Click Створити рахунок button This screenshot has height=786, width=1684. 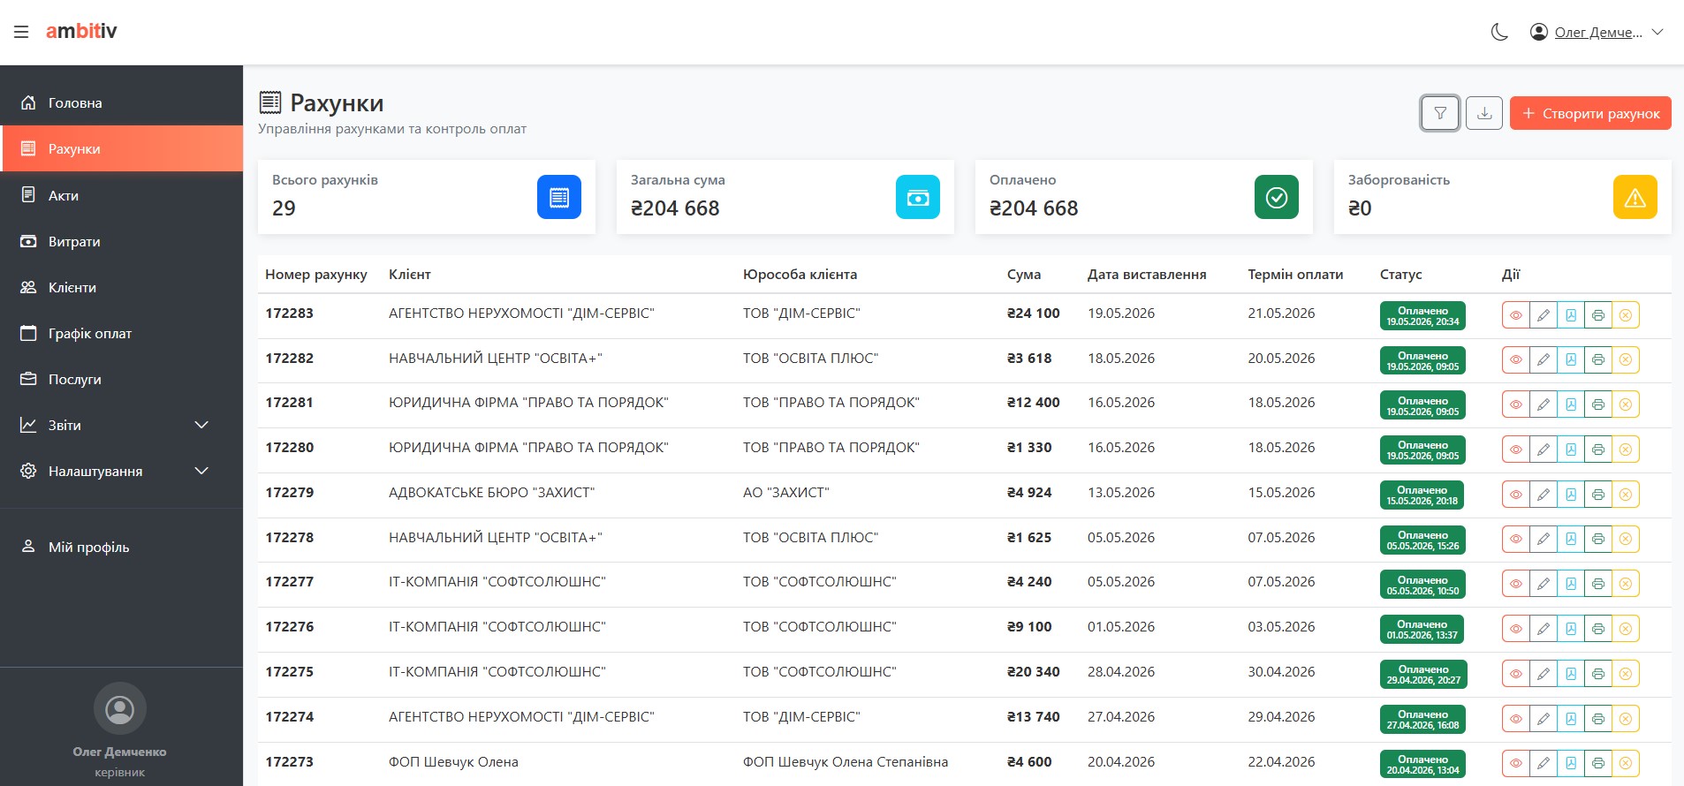[x=1590, y=113]
